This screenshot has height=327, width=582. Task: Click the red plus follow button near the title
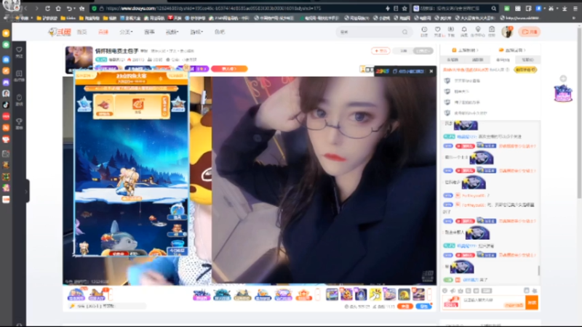pos(380,51)
